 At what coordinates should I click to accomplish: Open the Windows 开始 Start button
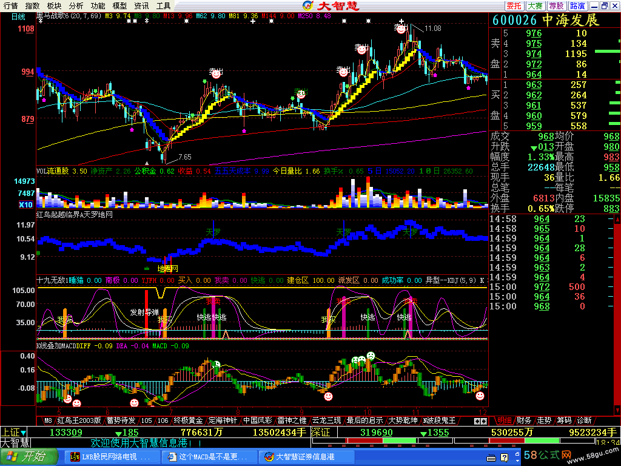click(x=29, y=457)
